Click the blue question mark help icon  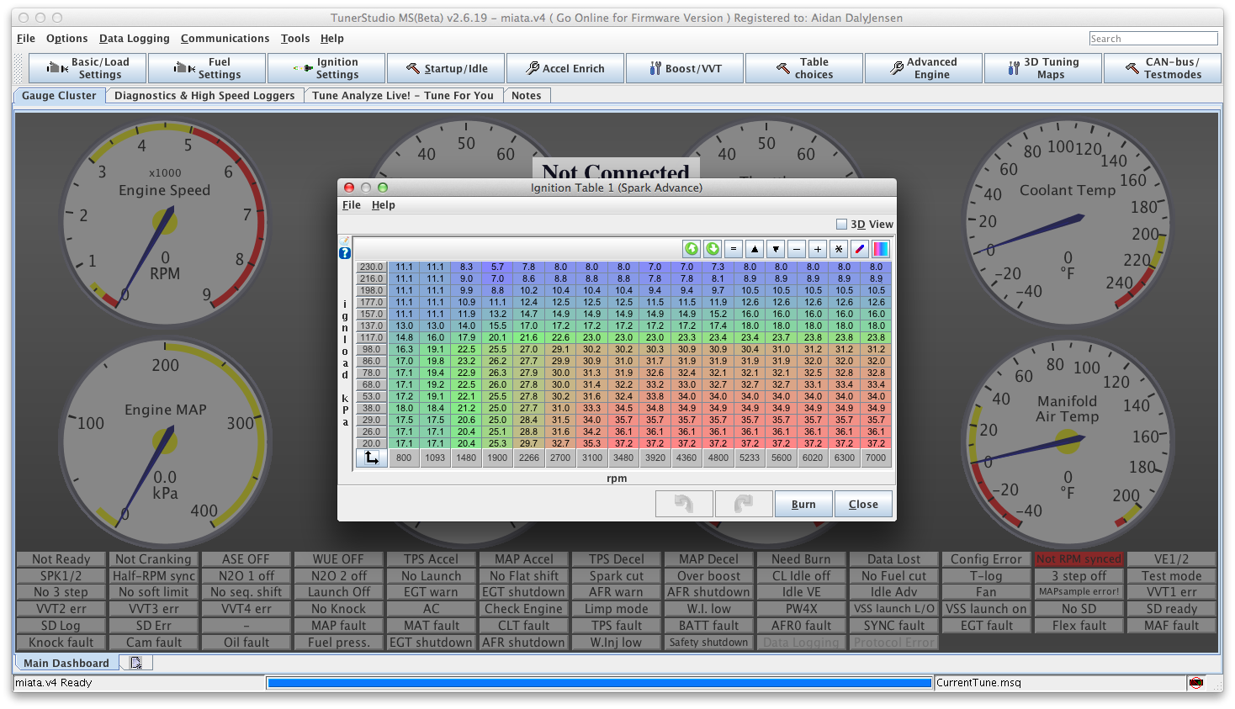coord(344,253)
